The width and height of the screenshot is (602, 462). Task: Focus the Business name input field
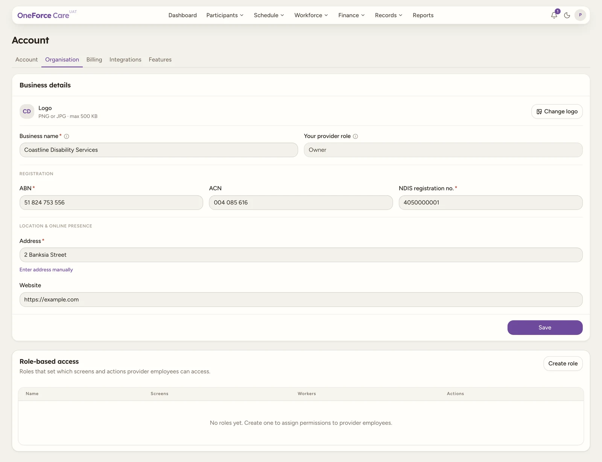click(159, 150)
